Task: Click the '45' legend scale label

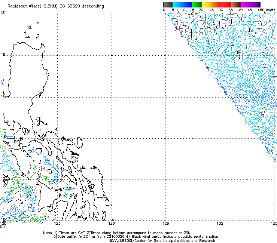Action: pos(250,10)
